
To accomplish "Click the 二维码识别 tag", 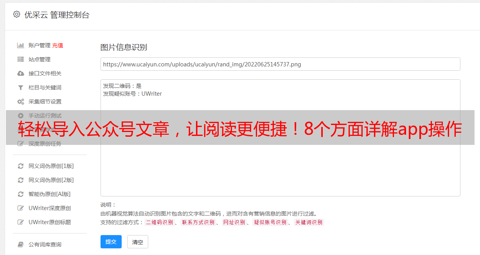I will (159, 222).
